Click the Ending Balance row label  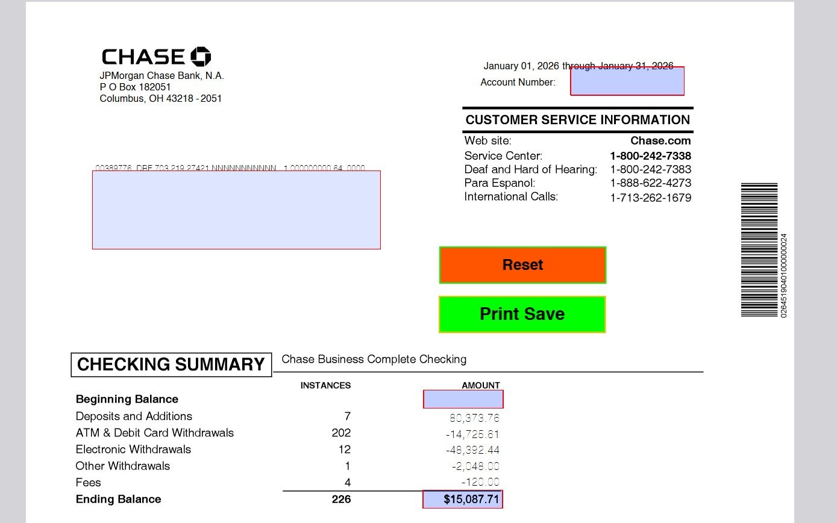tap(118, 500)
